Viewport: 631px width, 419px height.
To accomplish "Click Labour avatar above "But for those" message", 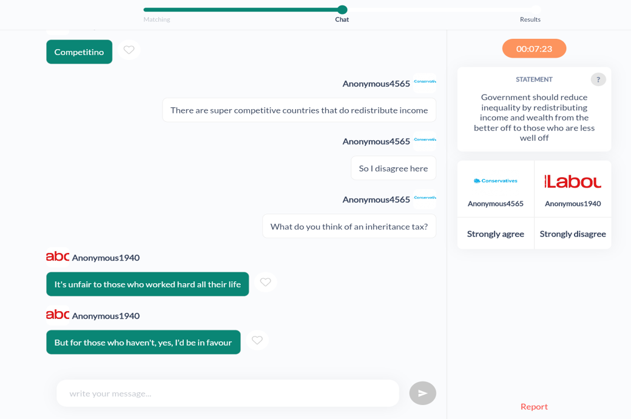I will pyautogui.click(x=58, y=315).
